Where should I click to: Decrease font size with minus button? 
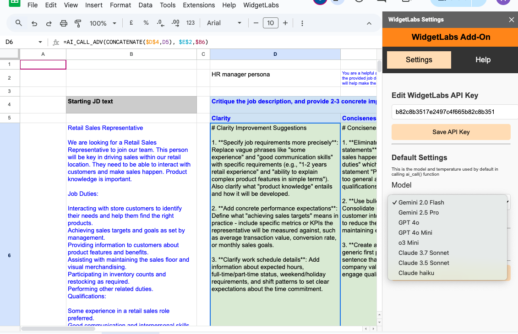[256, 23]
